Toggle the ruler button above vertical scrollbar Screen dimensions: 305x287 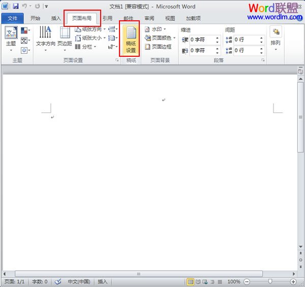[x=300, y=70]
